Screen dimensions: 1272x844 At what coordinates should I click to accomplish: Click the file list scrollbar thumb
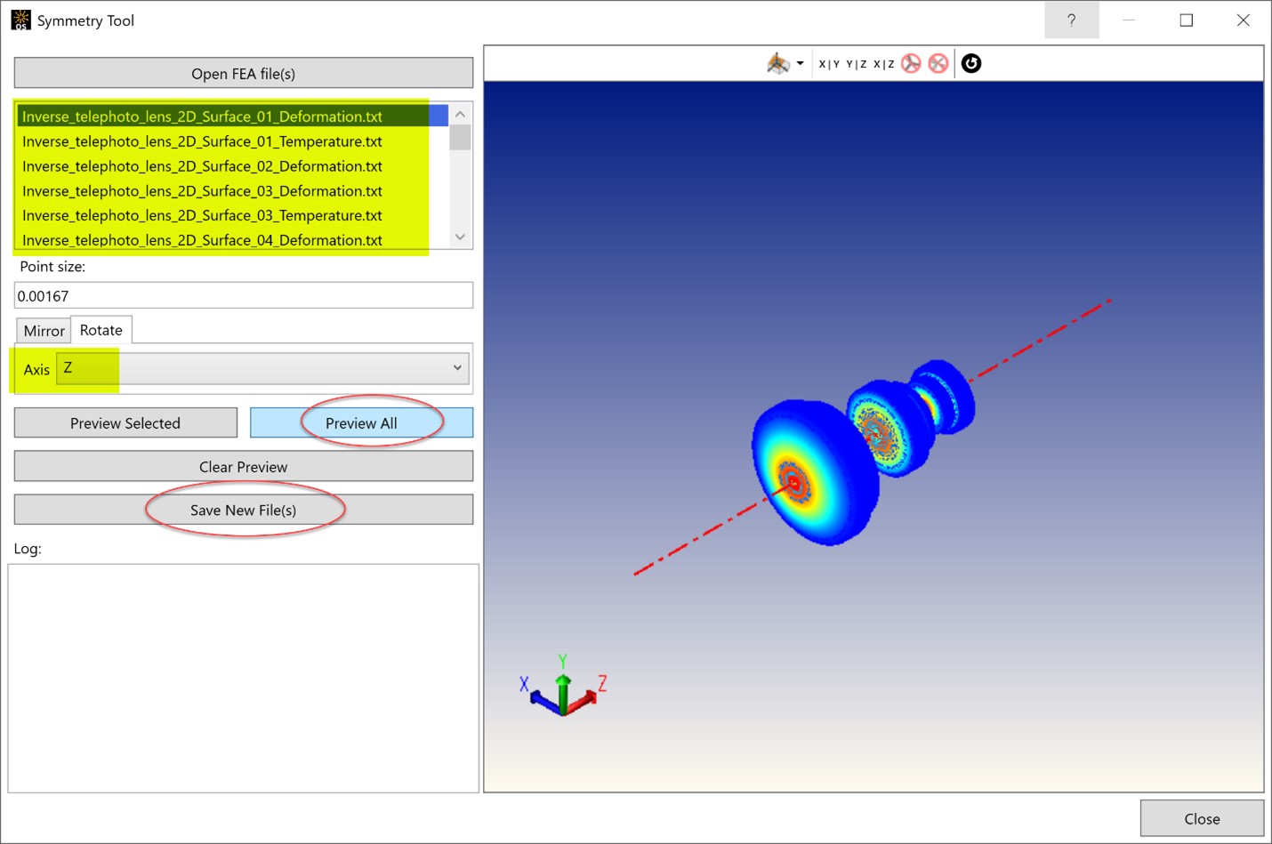tap(460, 137)
